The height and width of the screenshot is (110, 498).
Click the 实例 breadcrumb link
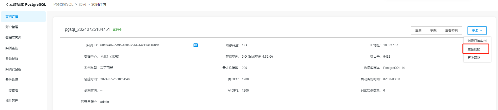point(82,4)
